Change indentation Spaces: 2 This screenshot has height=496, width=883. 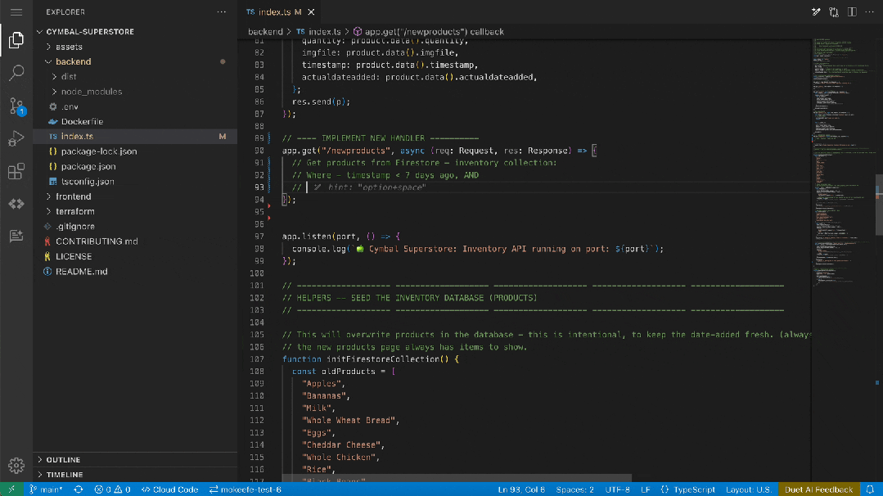tap(575, 489)
